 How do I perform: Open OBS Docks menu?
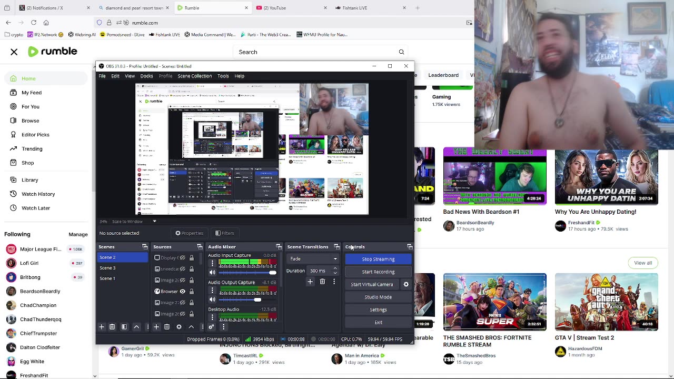146,76
